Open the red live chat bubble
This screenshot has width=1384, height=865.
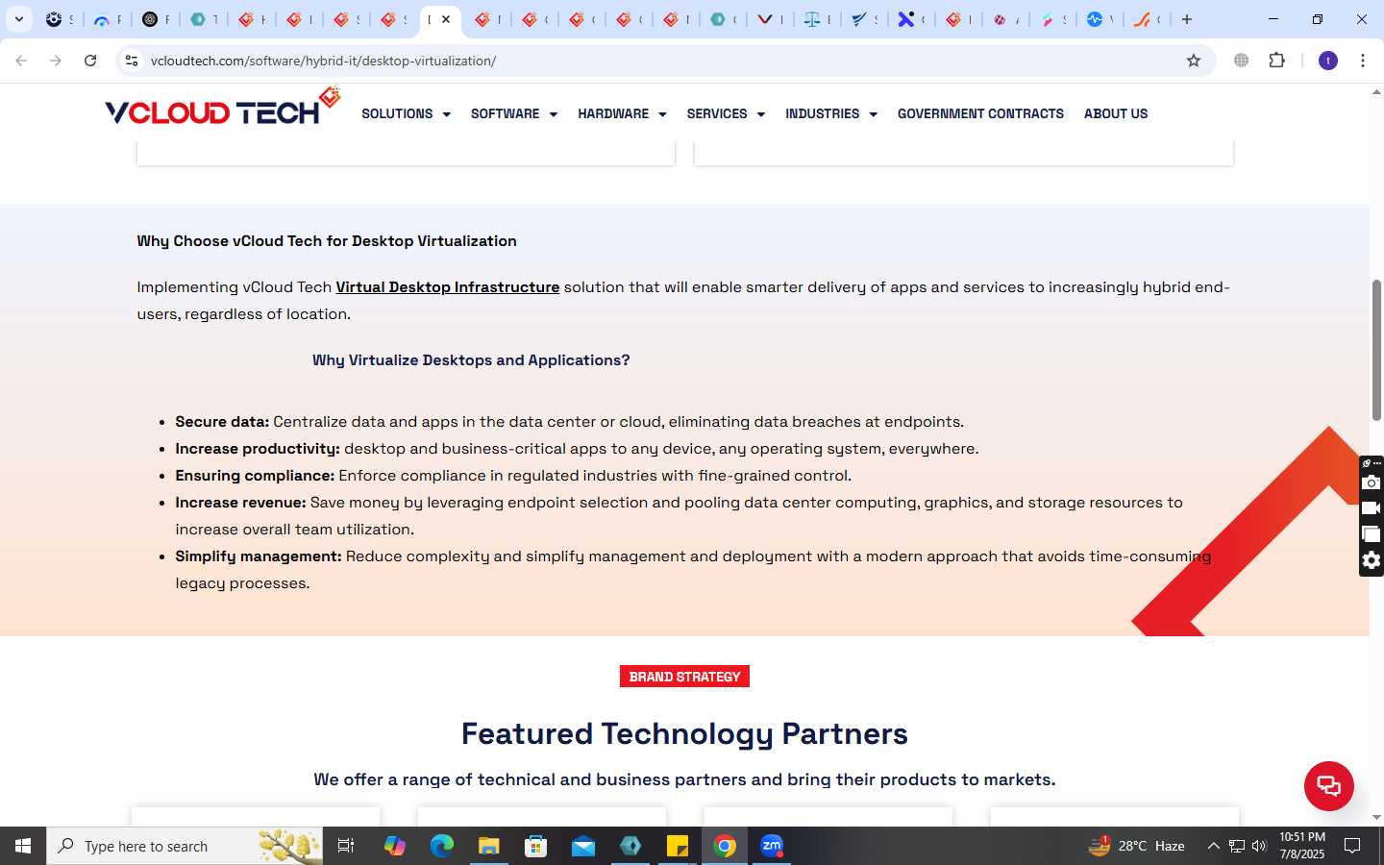pos(1328,785)
